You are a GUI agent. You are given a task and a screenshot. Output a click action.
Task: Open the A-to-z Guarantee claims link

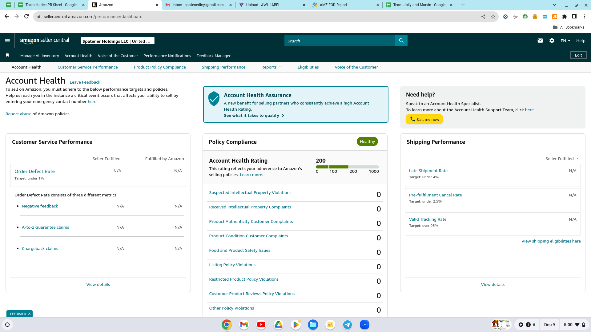(46, 227)
